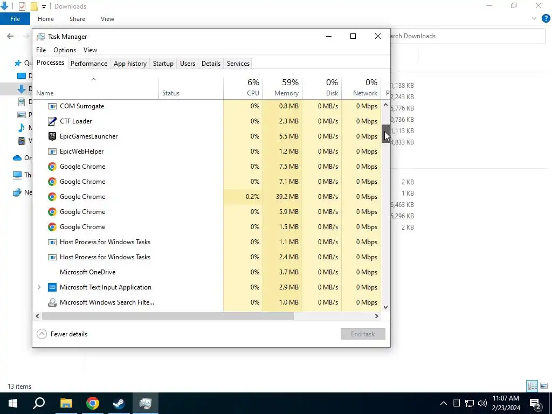This screenshot has height=414, width=552.
Task: Click the horizontal scrollbar thumb
Action: tap(168, 316)
